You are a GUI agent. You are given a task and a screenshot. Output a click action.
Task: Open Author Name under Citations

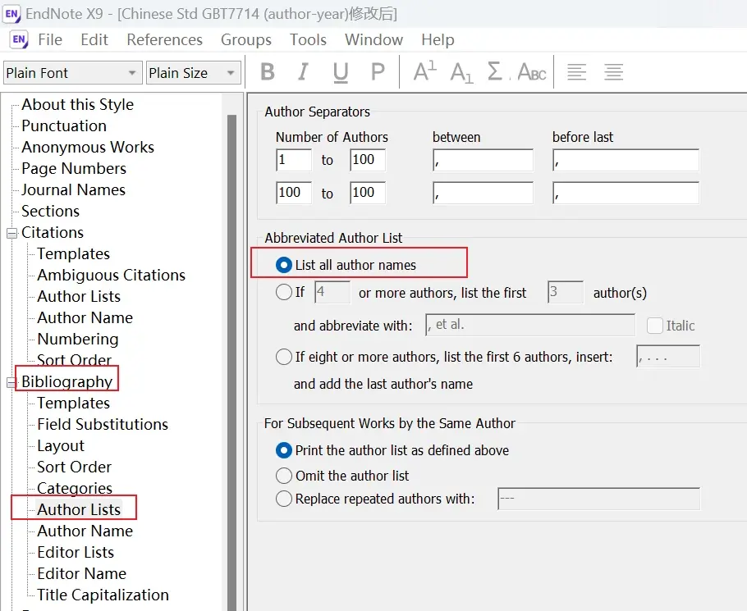pyautogui.click(x=85, y=317)
